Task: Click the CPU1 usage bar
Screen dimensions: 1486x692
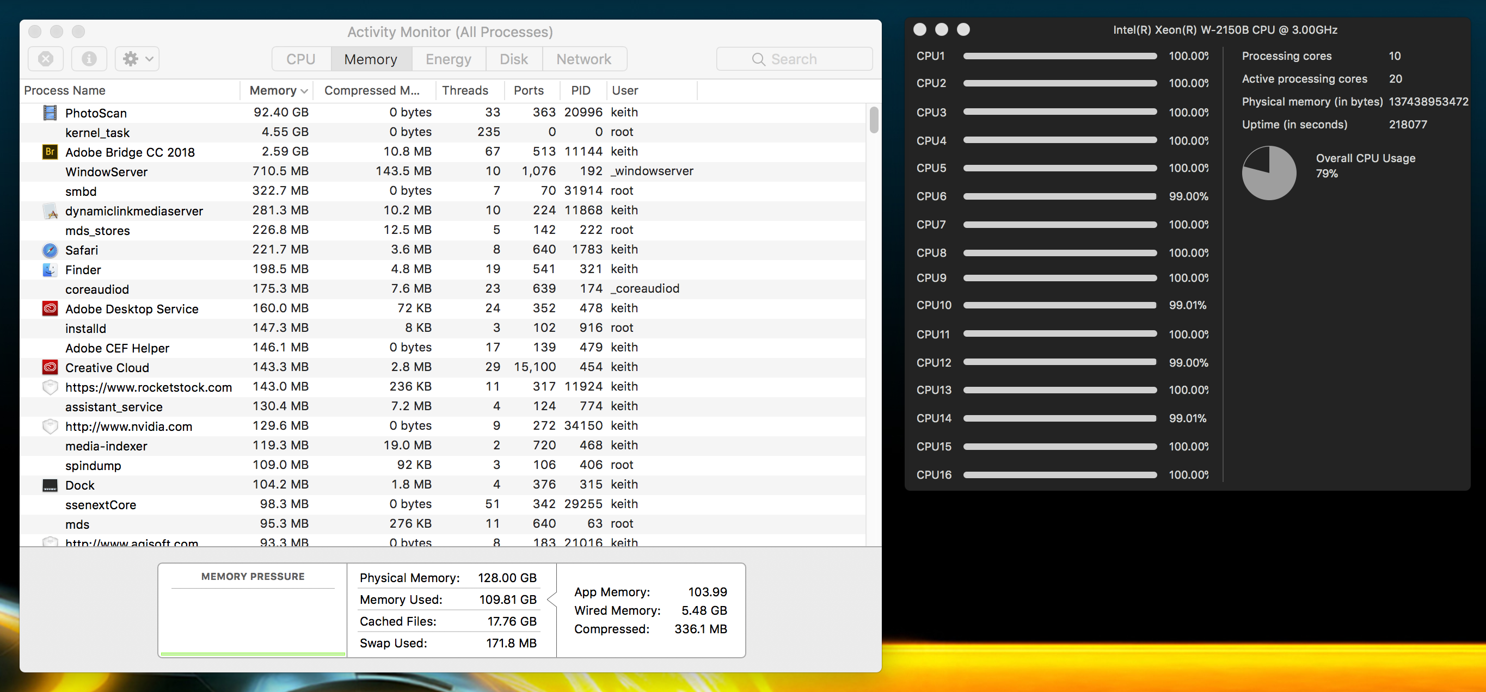Action: coord(1060,56)
